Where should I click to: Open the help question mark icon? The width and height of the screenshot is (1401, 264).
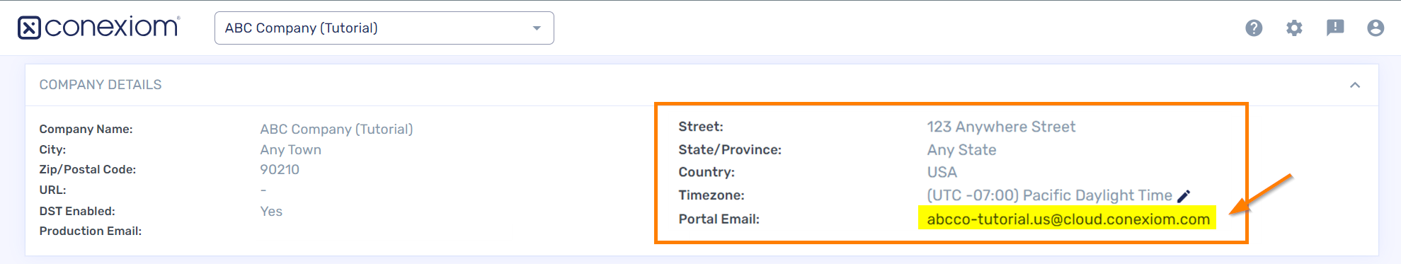(x=1254, y=28)
